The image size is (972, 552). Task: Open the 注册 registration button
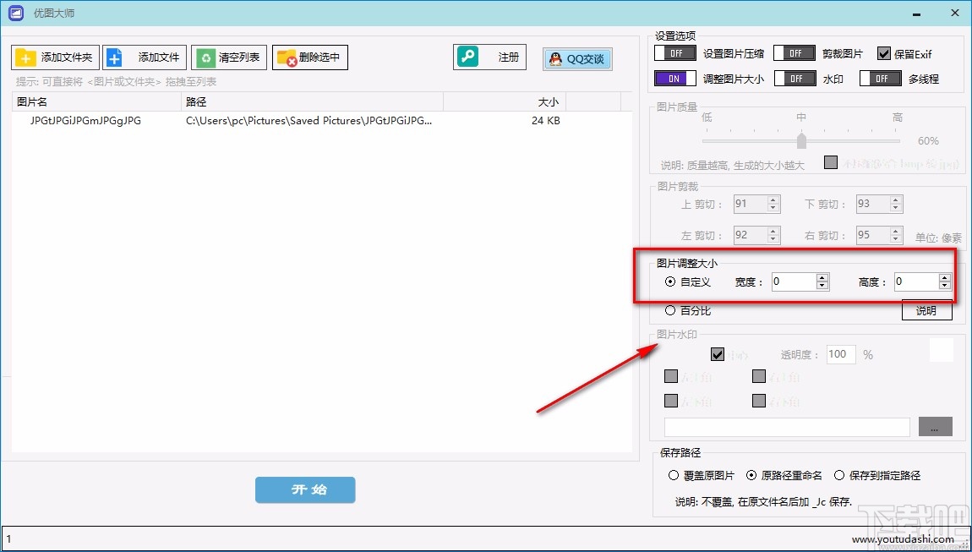[489, 57]
